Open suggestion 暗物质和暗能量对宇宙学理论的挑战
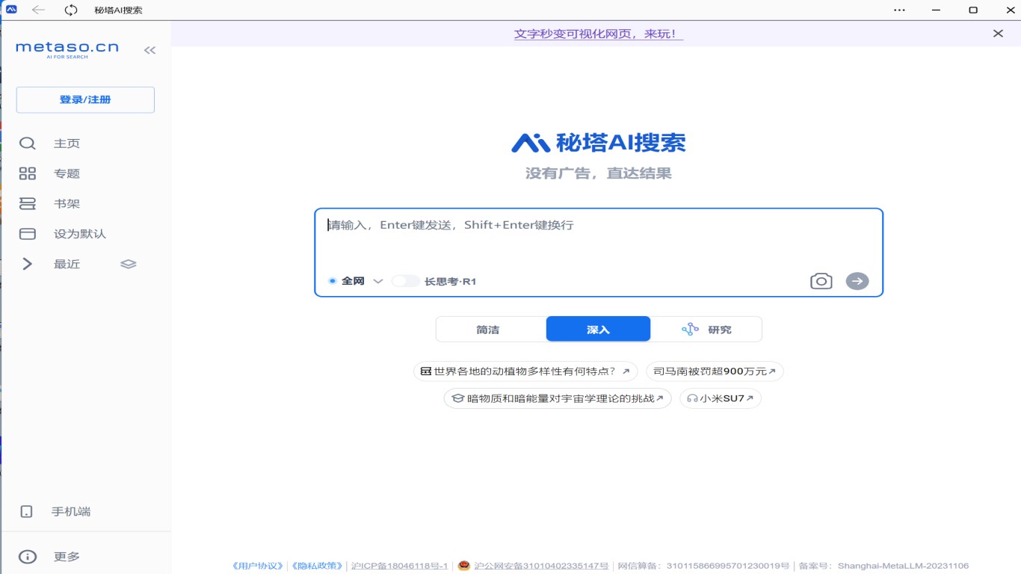Image resolution: width=1021 pixels, height=574 pixels. click(558, 398)
